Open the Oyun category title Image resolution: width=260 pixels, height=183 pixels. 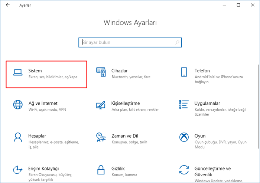[x=200, y=136]
